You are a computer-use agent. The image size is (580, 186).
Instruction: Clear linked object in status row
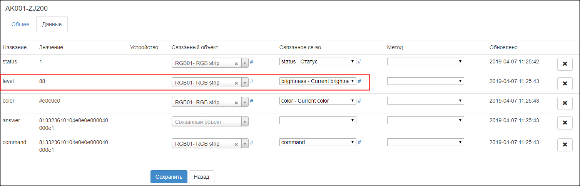point(236,64)
